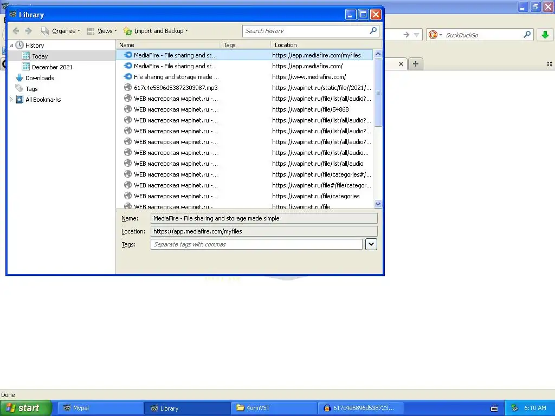Click the Go arrow in Mypal address bar
Viewport: 555px width, 416px height.
[406, 35]
